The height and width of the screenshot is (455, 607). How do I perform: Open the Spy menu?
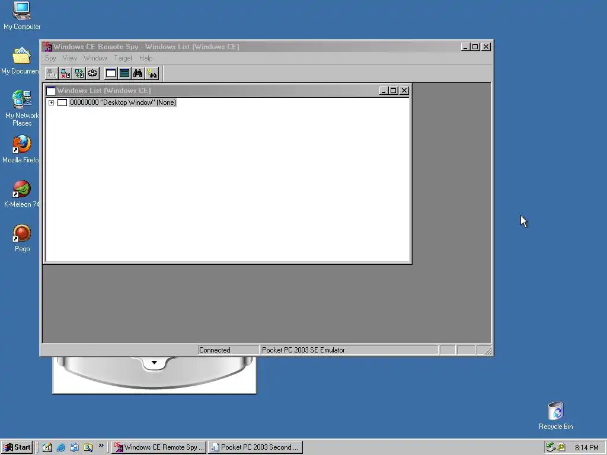coord(50,58)
